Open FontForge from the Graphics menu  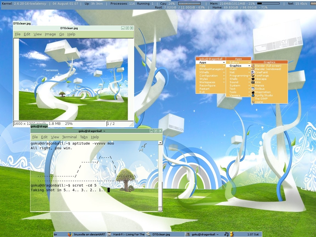(269, 75)
